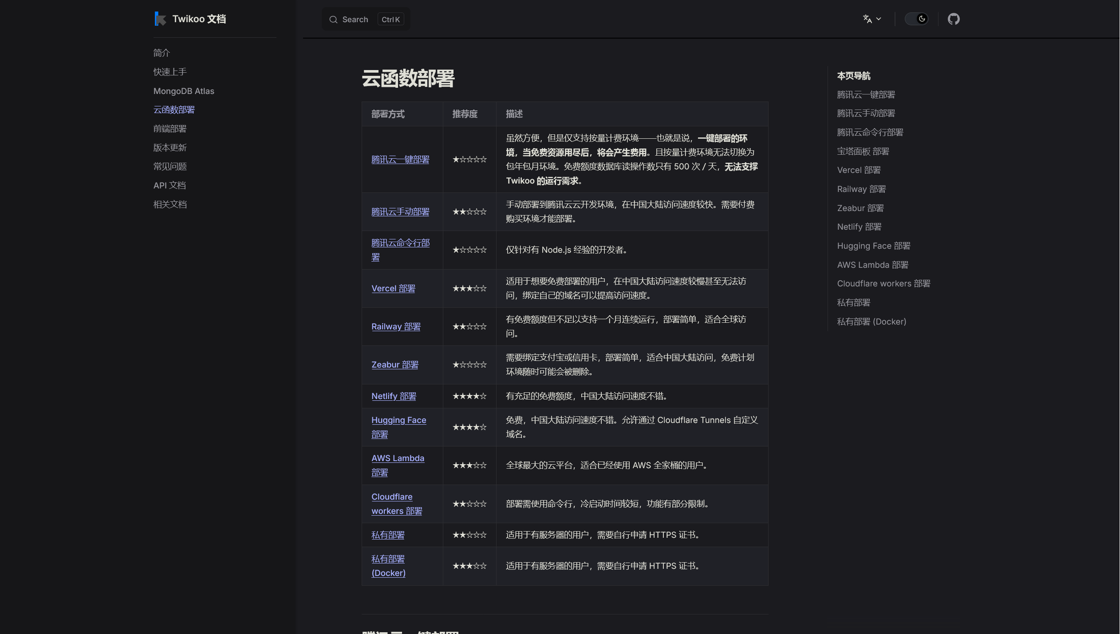Image resolution: width=1120 pixels, height=634 pixels.
Task: Open Twikoo 文档 home title
Action: coord(199,19)
